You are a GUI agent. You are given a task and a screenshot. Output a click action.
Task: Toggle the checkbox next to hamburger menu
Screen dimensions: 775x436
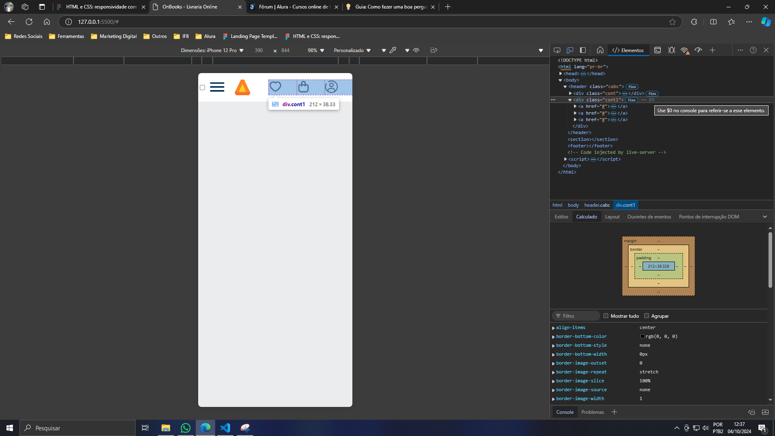click(203, 87)
